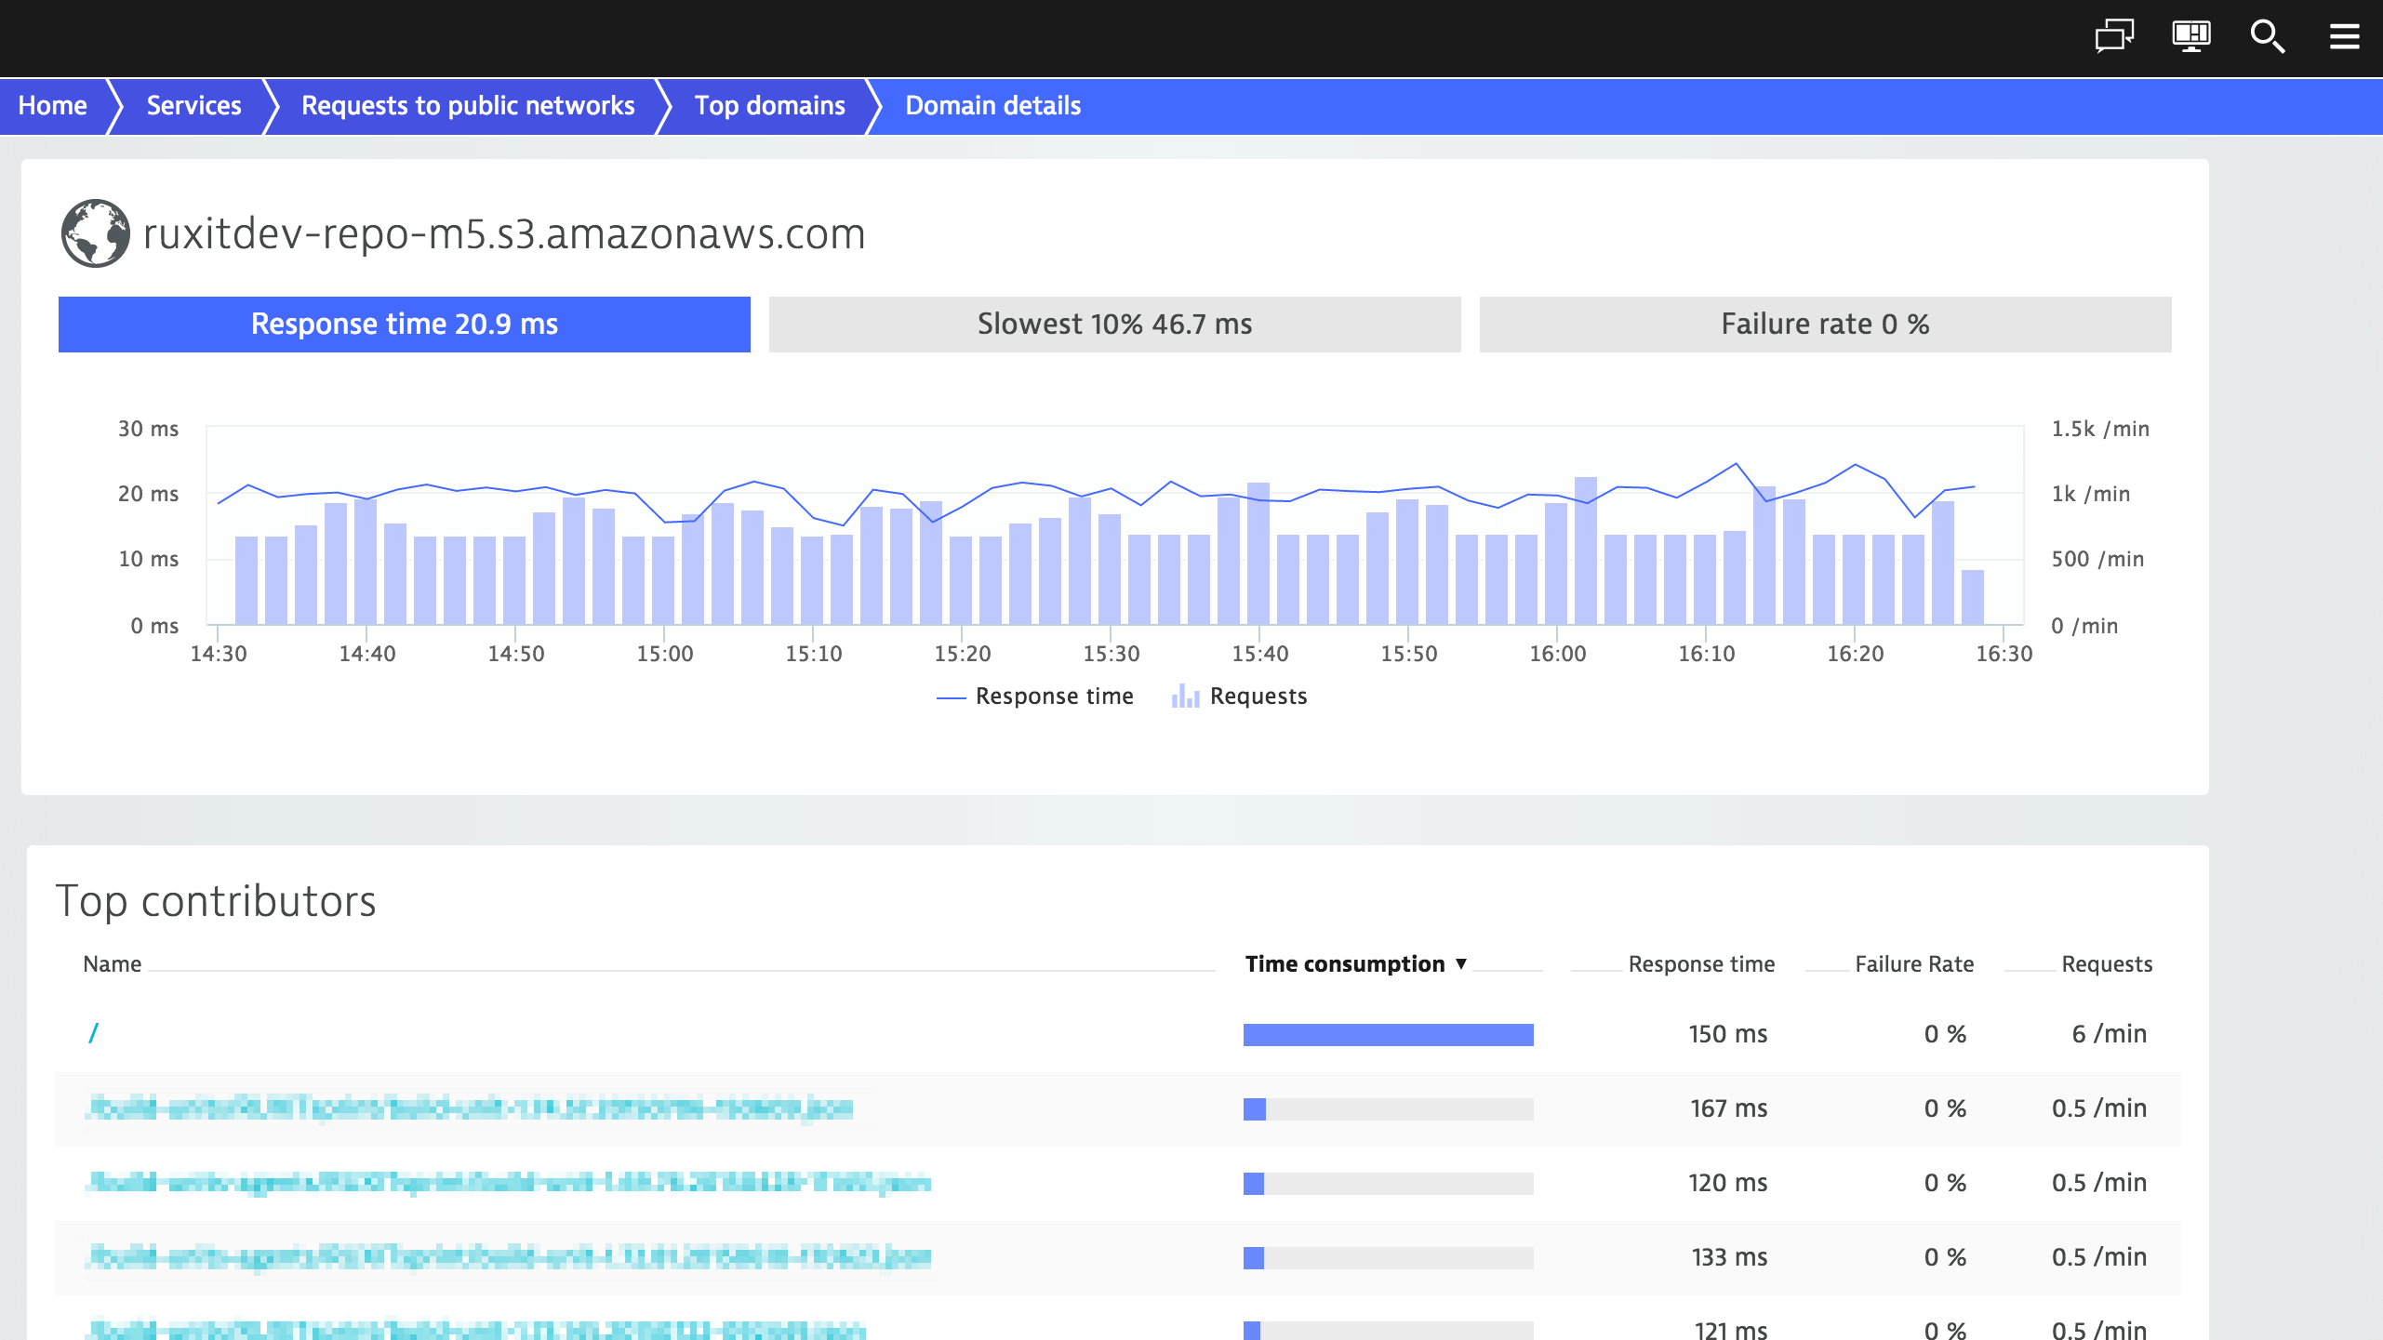Click the 15:00 chart time label
This screenshot has height=1340, width=2383.
tap(664, 654)
